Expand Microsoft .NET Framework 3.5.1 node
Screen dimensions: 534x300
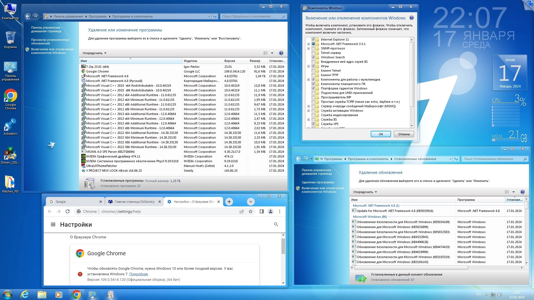click(x=308, y=44)
